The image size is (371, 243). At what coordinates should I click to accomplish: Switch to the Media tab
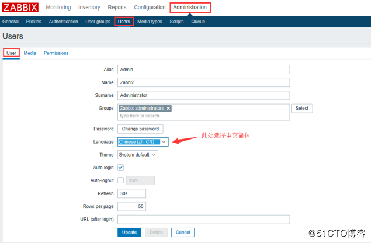[x=30, y=53]
